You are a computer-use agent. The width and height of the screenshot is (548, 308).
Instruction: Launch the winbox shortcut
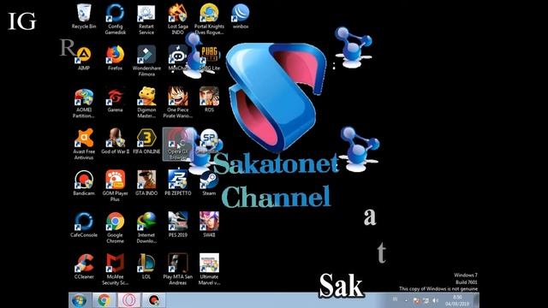coord(241,16)
